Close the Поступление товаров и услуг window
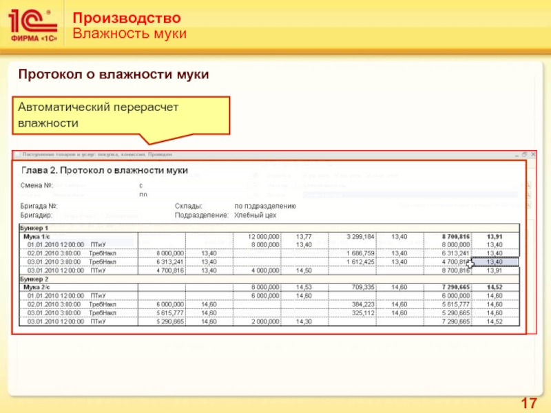 [533, 154]
